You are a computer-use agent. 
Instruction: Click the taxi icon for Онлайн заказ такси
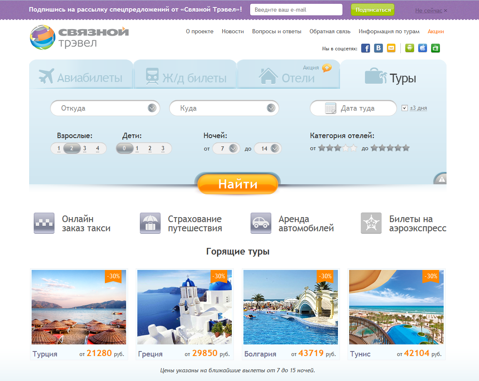click(x=44, y=223)
